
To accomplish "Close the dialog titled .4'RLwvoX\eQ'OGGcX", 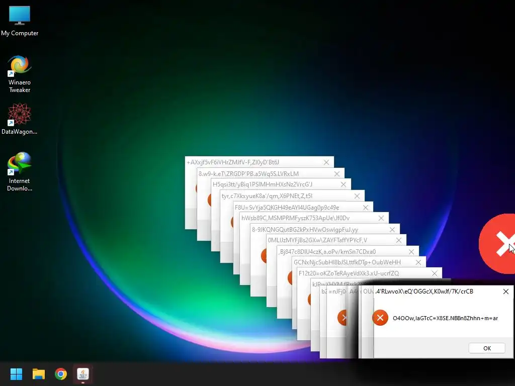I will (506, 292).
